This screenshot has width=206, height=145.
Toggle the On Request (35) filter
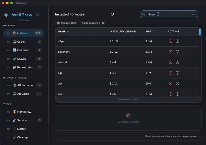click(x=66, y=23)
